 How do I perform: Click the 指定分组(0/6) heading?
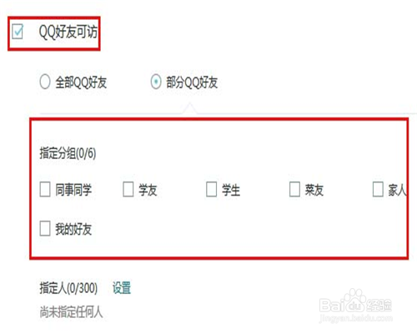[x=68, y=153]
